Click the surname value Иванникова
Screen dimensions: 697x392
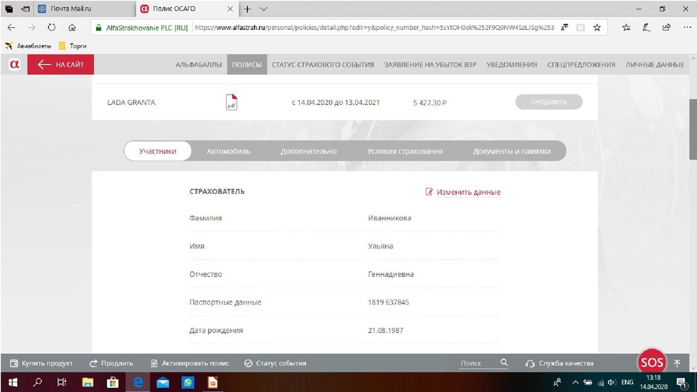click(389, 218)
